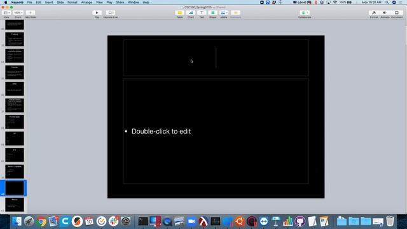Click the date and time in menu bar
Viewport: 407px width, 229px height.
tap(371, 3)
